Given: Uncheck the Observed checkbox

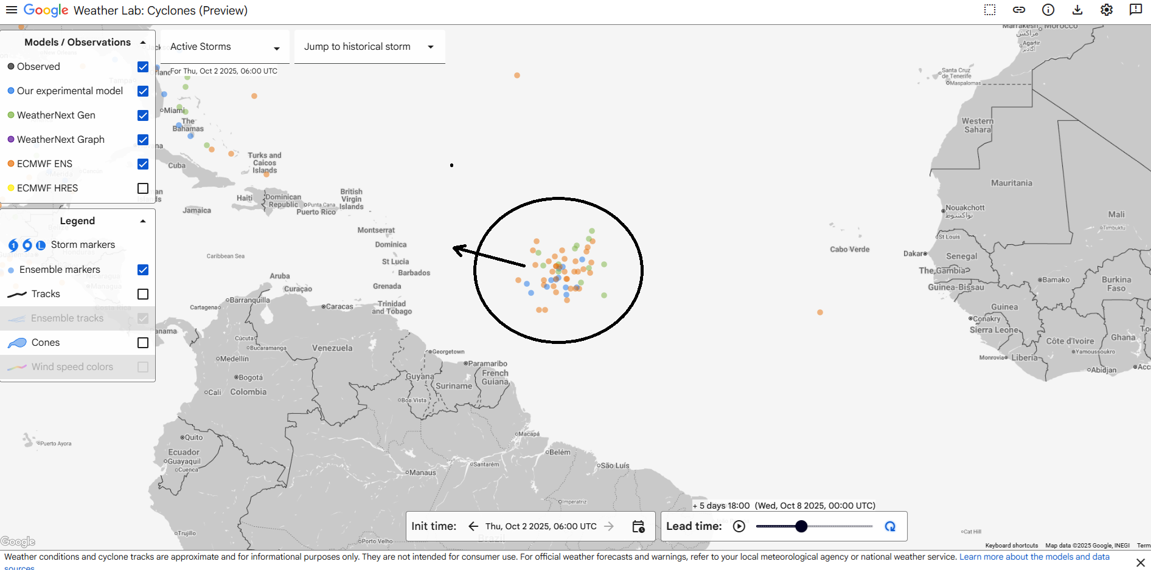Looking at the screenshot, I should click(143, 67).
